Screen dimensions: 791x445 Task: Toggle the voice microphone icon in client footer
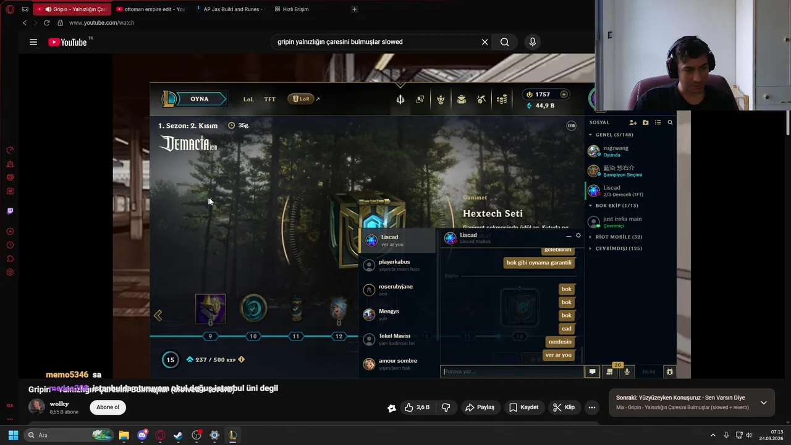point(627,371)
